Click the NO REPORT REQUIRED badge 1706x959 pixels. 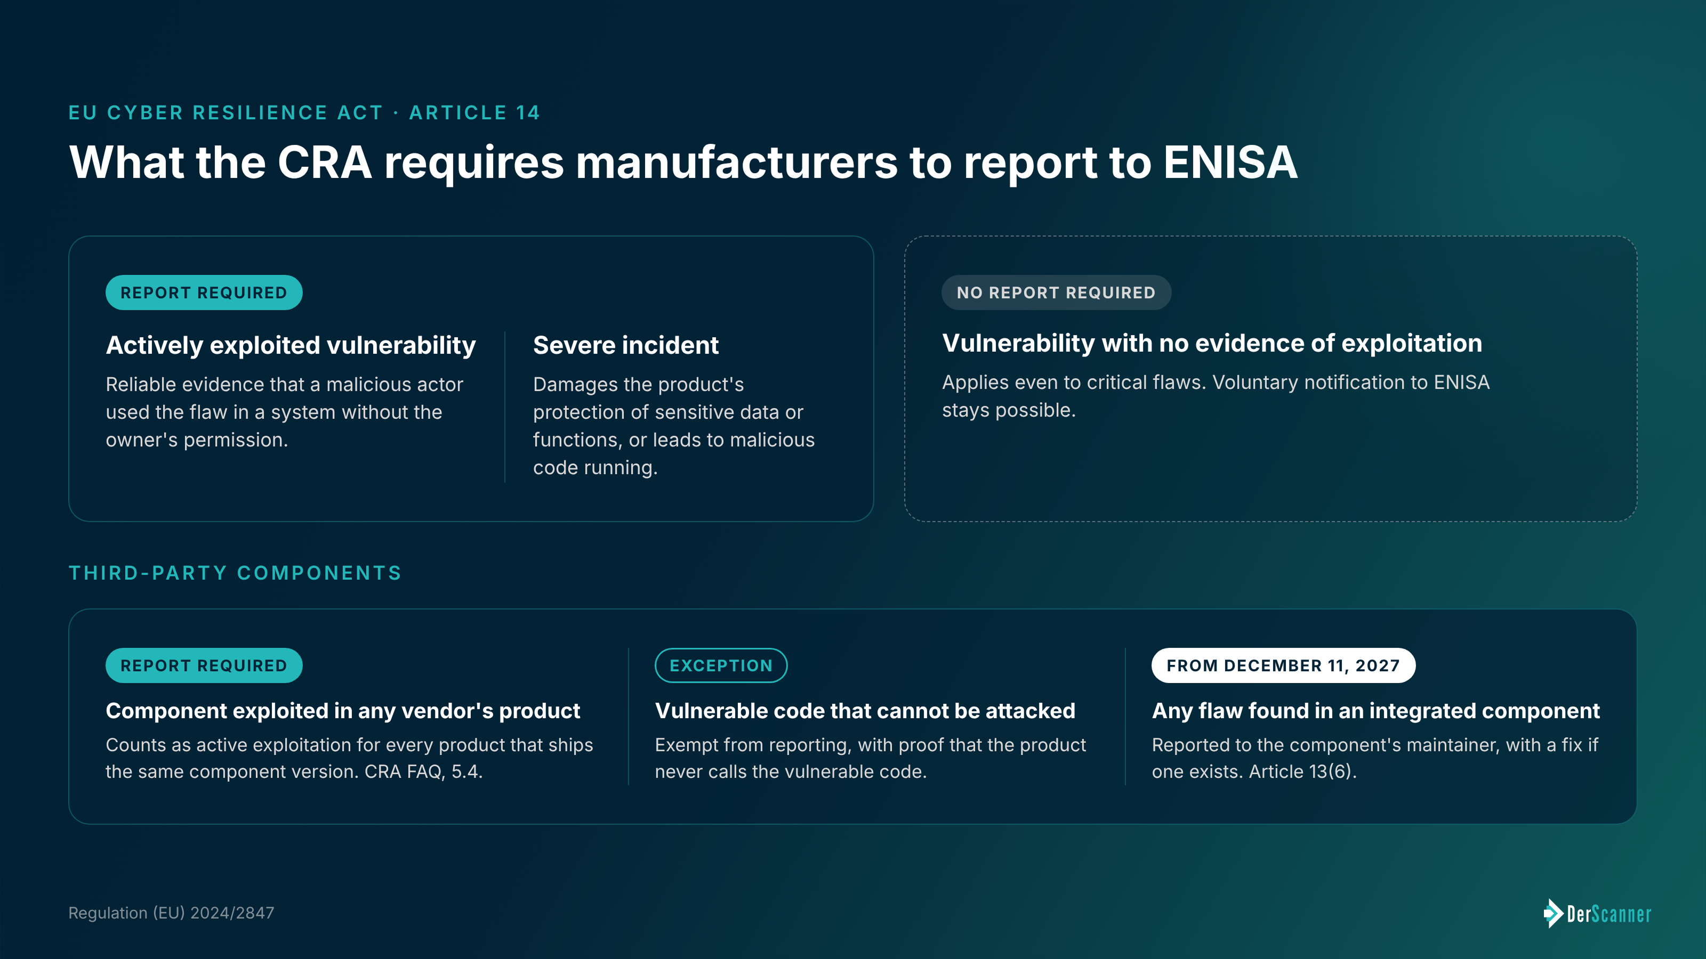coord(1056,292)
